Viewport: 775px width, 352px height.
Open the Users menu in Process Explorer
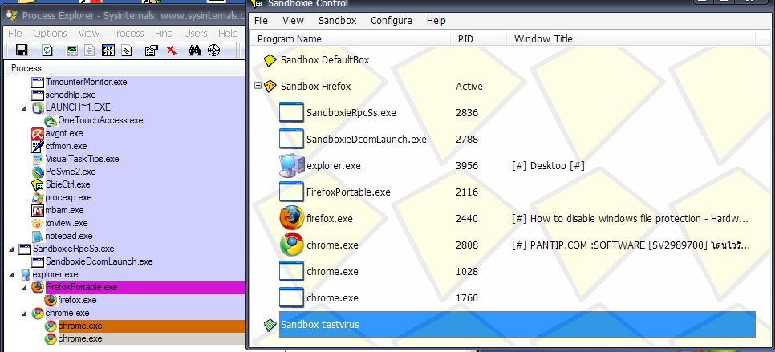196,34
